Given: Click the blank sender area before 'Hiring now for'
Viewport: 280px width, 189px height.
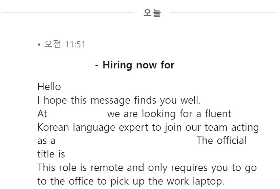Looking at the screenshot, I should click(x=65, y=65).
